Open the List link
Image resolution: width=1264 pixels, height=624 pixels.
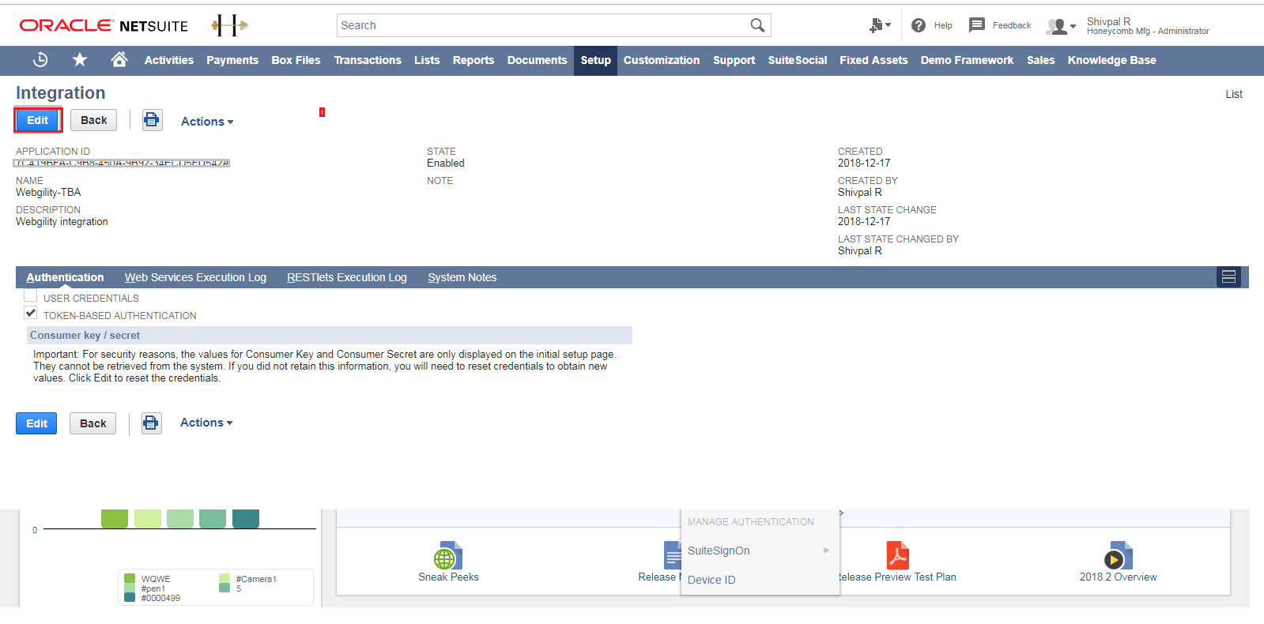click(1234, 94)
